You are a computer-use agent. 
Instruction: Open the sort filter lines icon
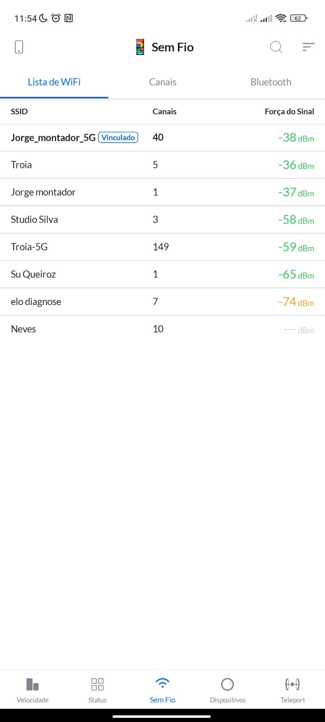pos(308,47)
